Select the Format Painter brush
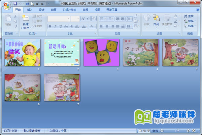This screenshot has width=202, height=135. (x=15, y=26)
